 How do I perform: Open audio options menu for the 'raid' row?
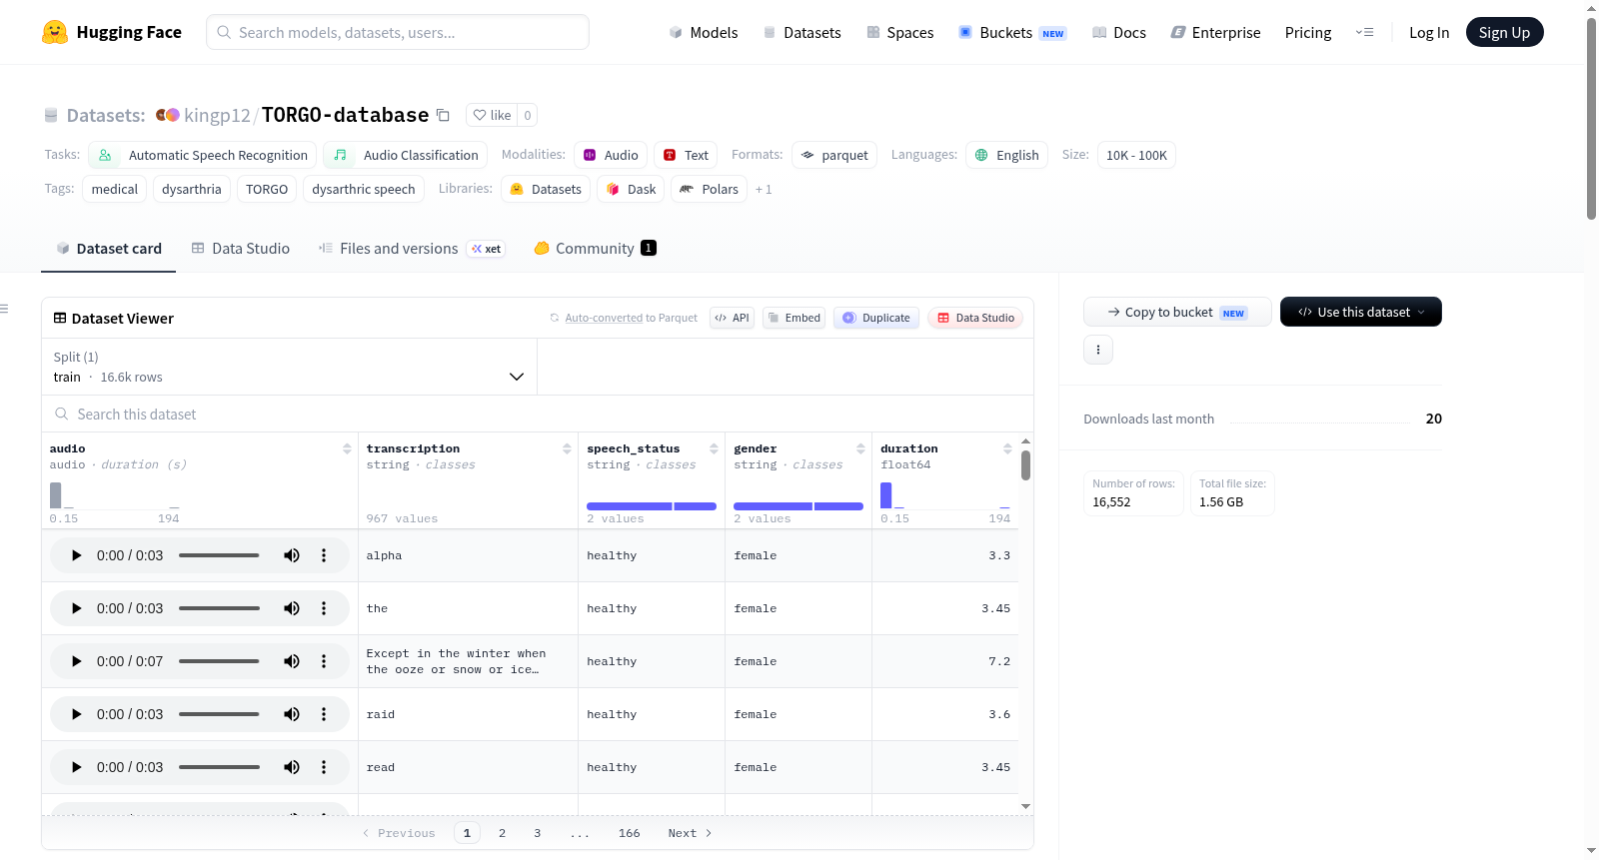(324, 714)
